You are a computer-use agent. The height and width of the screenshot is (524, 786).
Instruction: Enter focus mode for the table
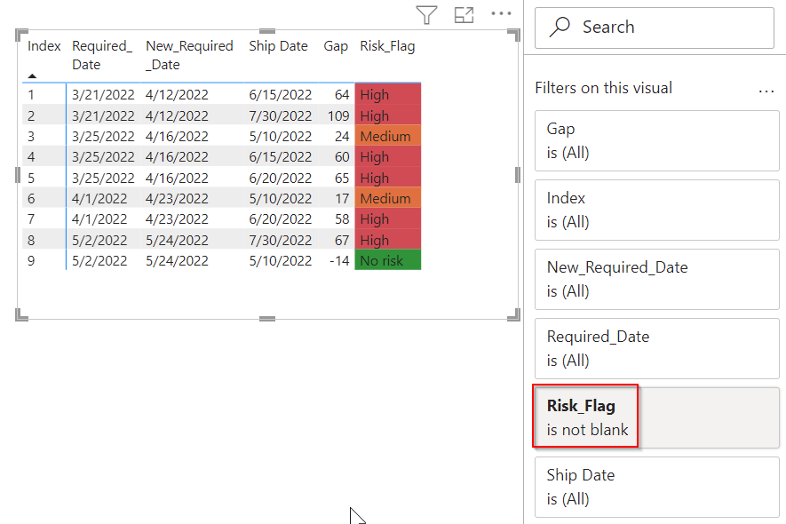click(x=464, y=14)
